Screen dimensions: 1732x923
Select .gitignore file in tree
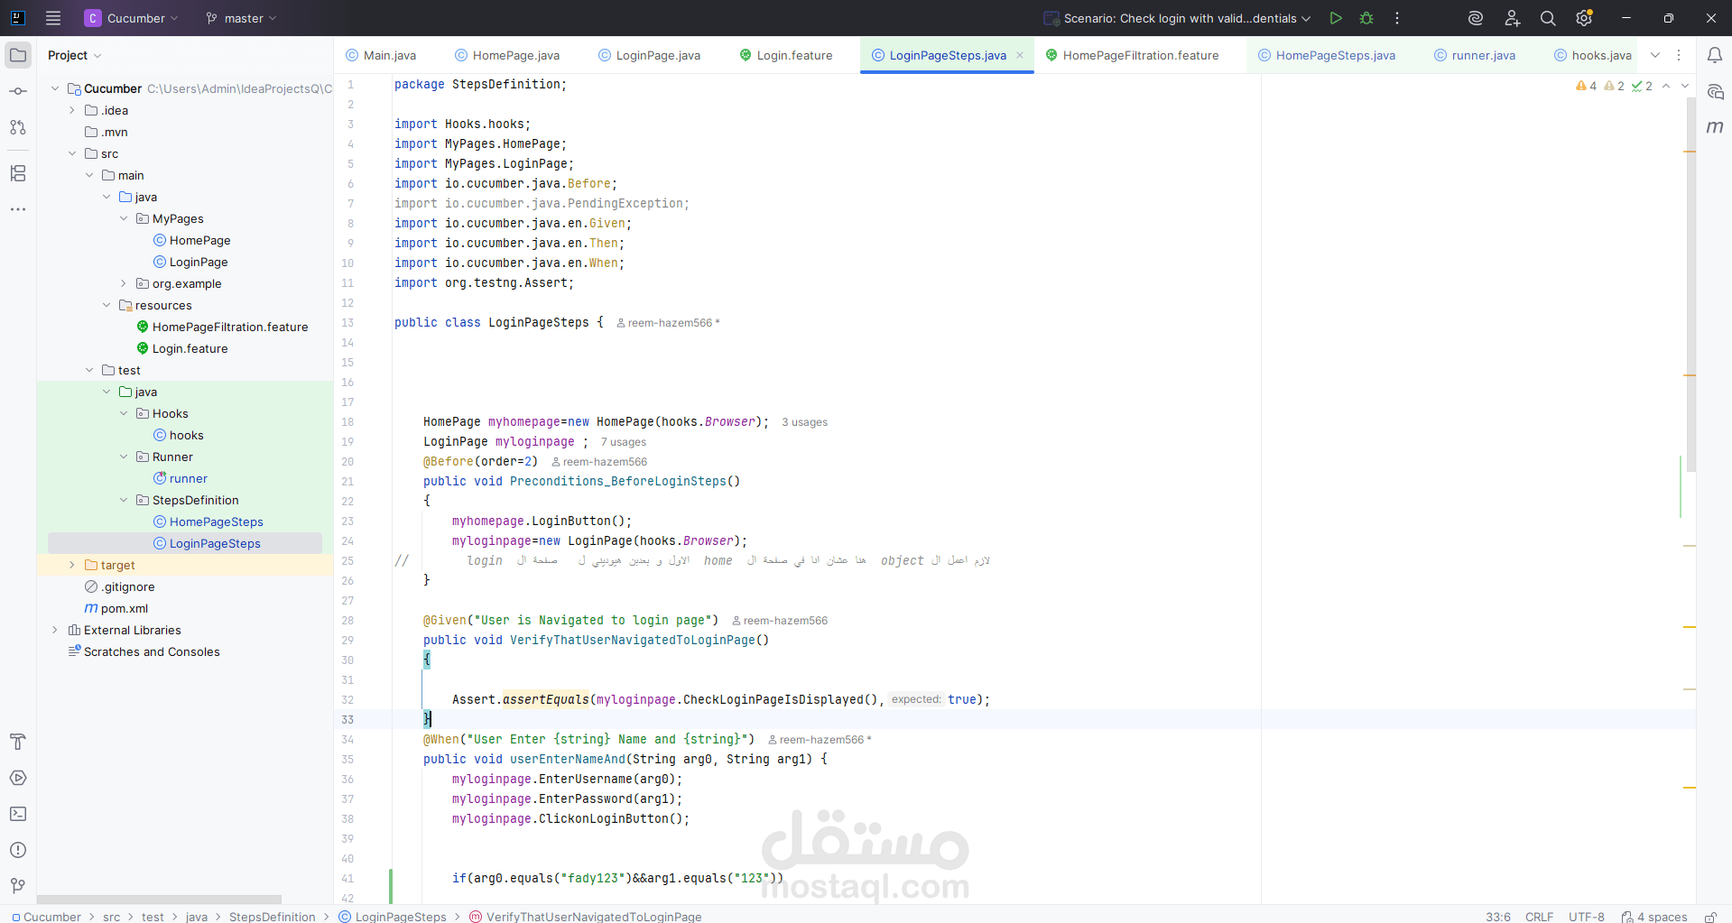click(128, 586)
